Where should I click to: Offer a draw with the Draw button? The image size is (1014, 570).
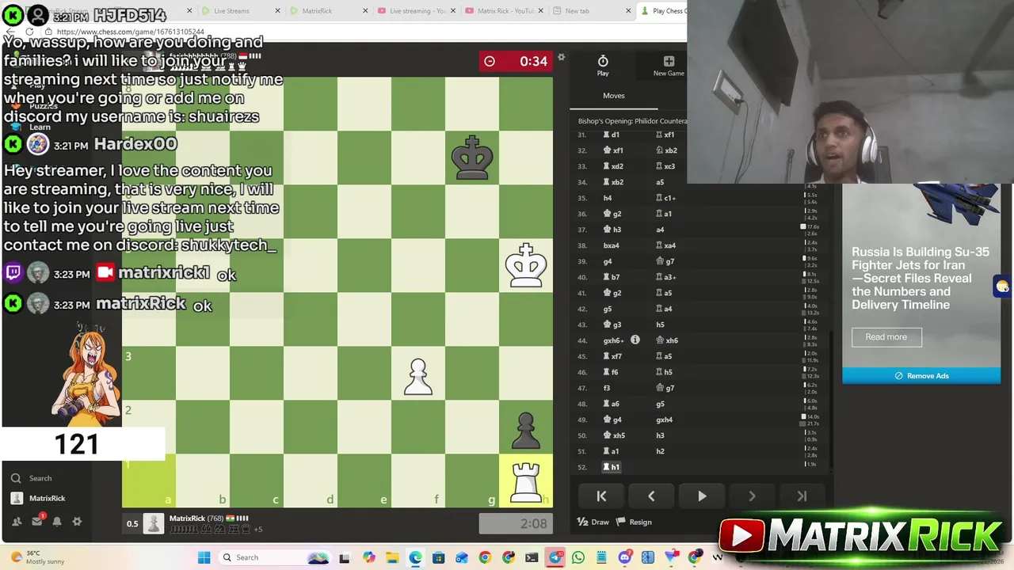[593, 522]
